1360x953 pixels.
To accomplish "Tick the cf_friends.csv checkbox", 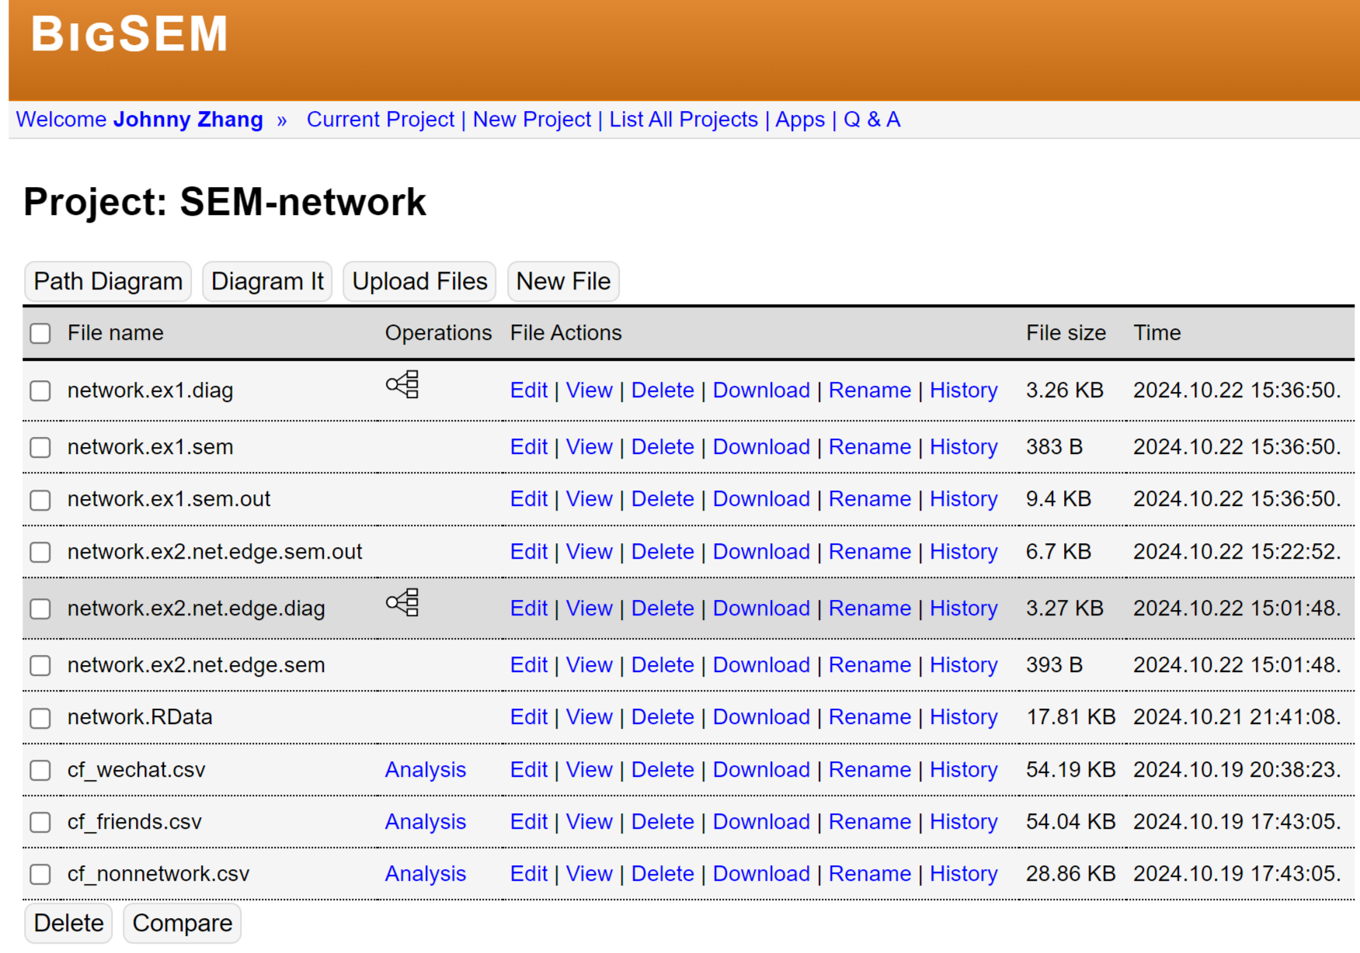I will click(x=40, y=822).
